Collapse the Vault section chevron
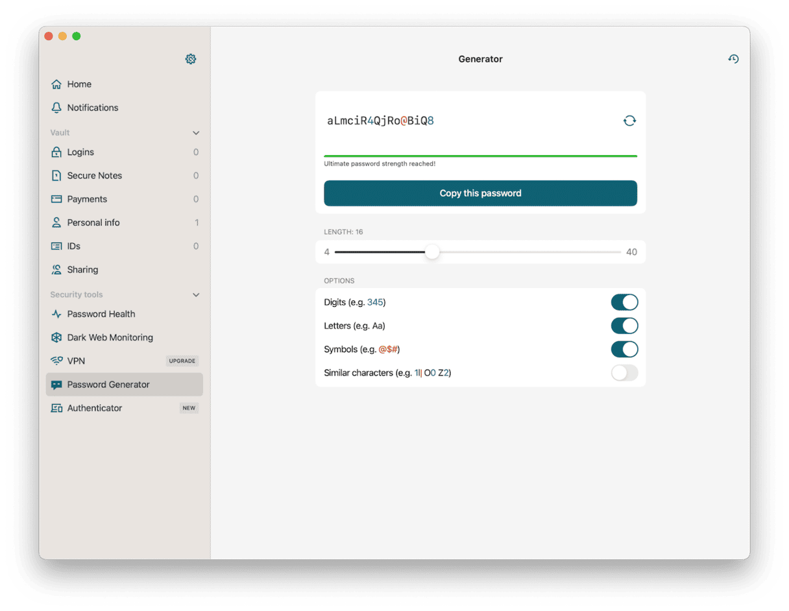The height and width of the screenshot is (611, 789). (196, 133)
